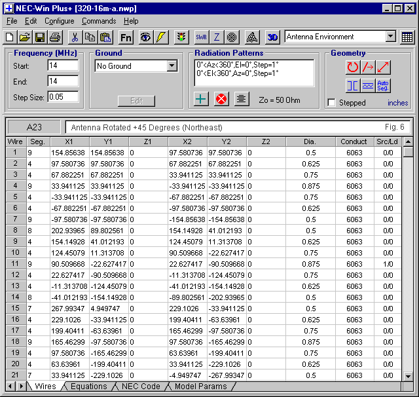Click the Rotate geometry icon

[353, 67]
